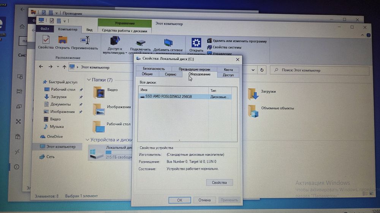This screenshot has height=213, width=380.
Task: Click OK in properties dialog
Action: (180, 200)
